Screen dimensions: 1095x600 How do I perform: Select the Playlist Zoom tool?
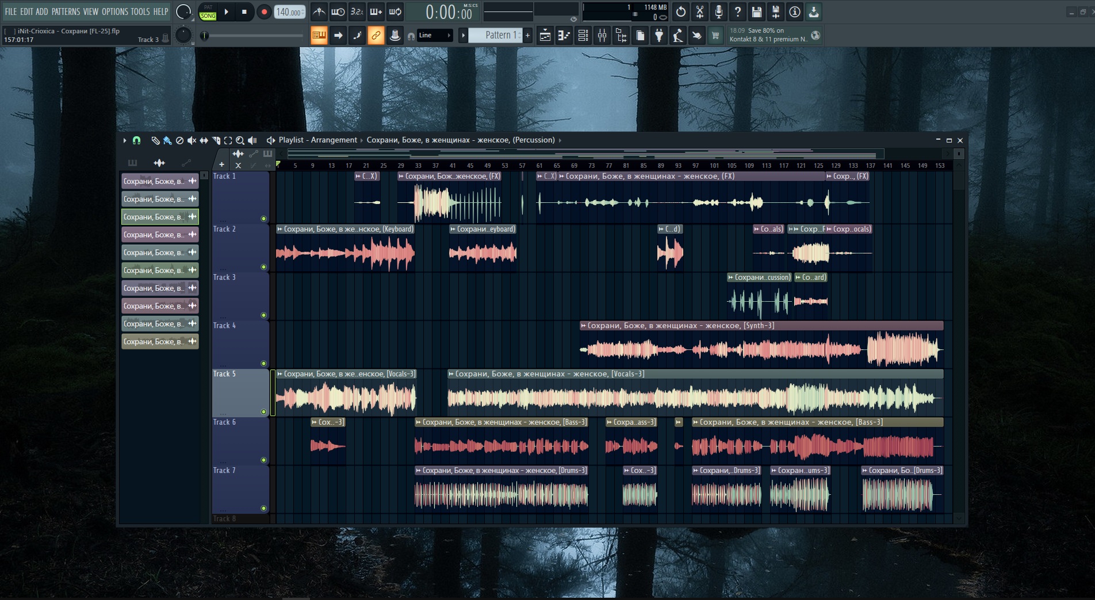tap(240, 140)
